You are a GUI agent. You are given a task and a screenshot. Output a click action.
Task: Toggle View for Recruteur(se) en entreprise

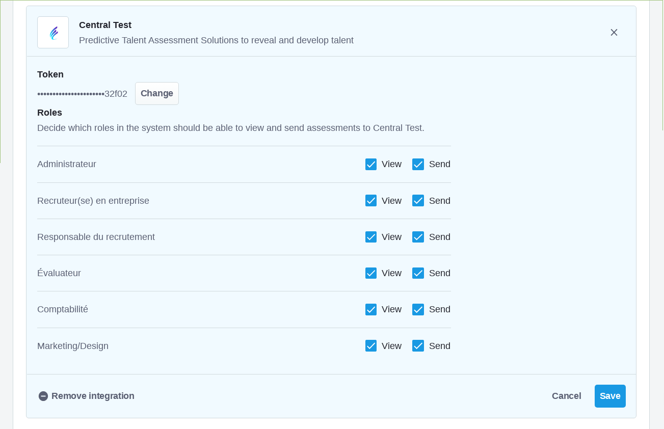click(x=371, y=200)
